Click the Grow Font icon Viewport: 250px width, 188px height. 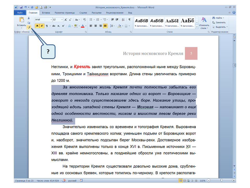point(66,20)
